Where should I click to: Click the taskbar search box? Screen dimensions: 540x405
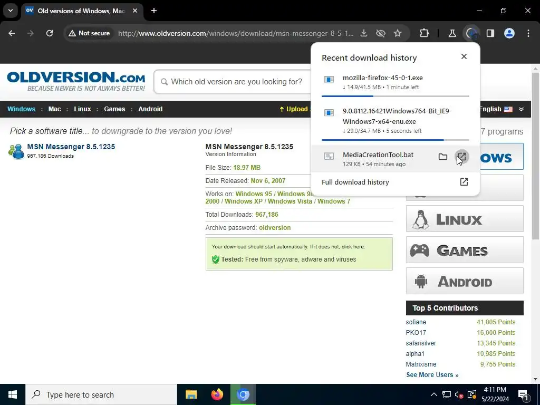101,394
